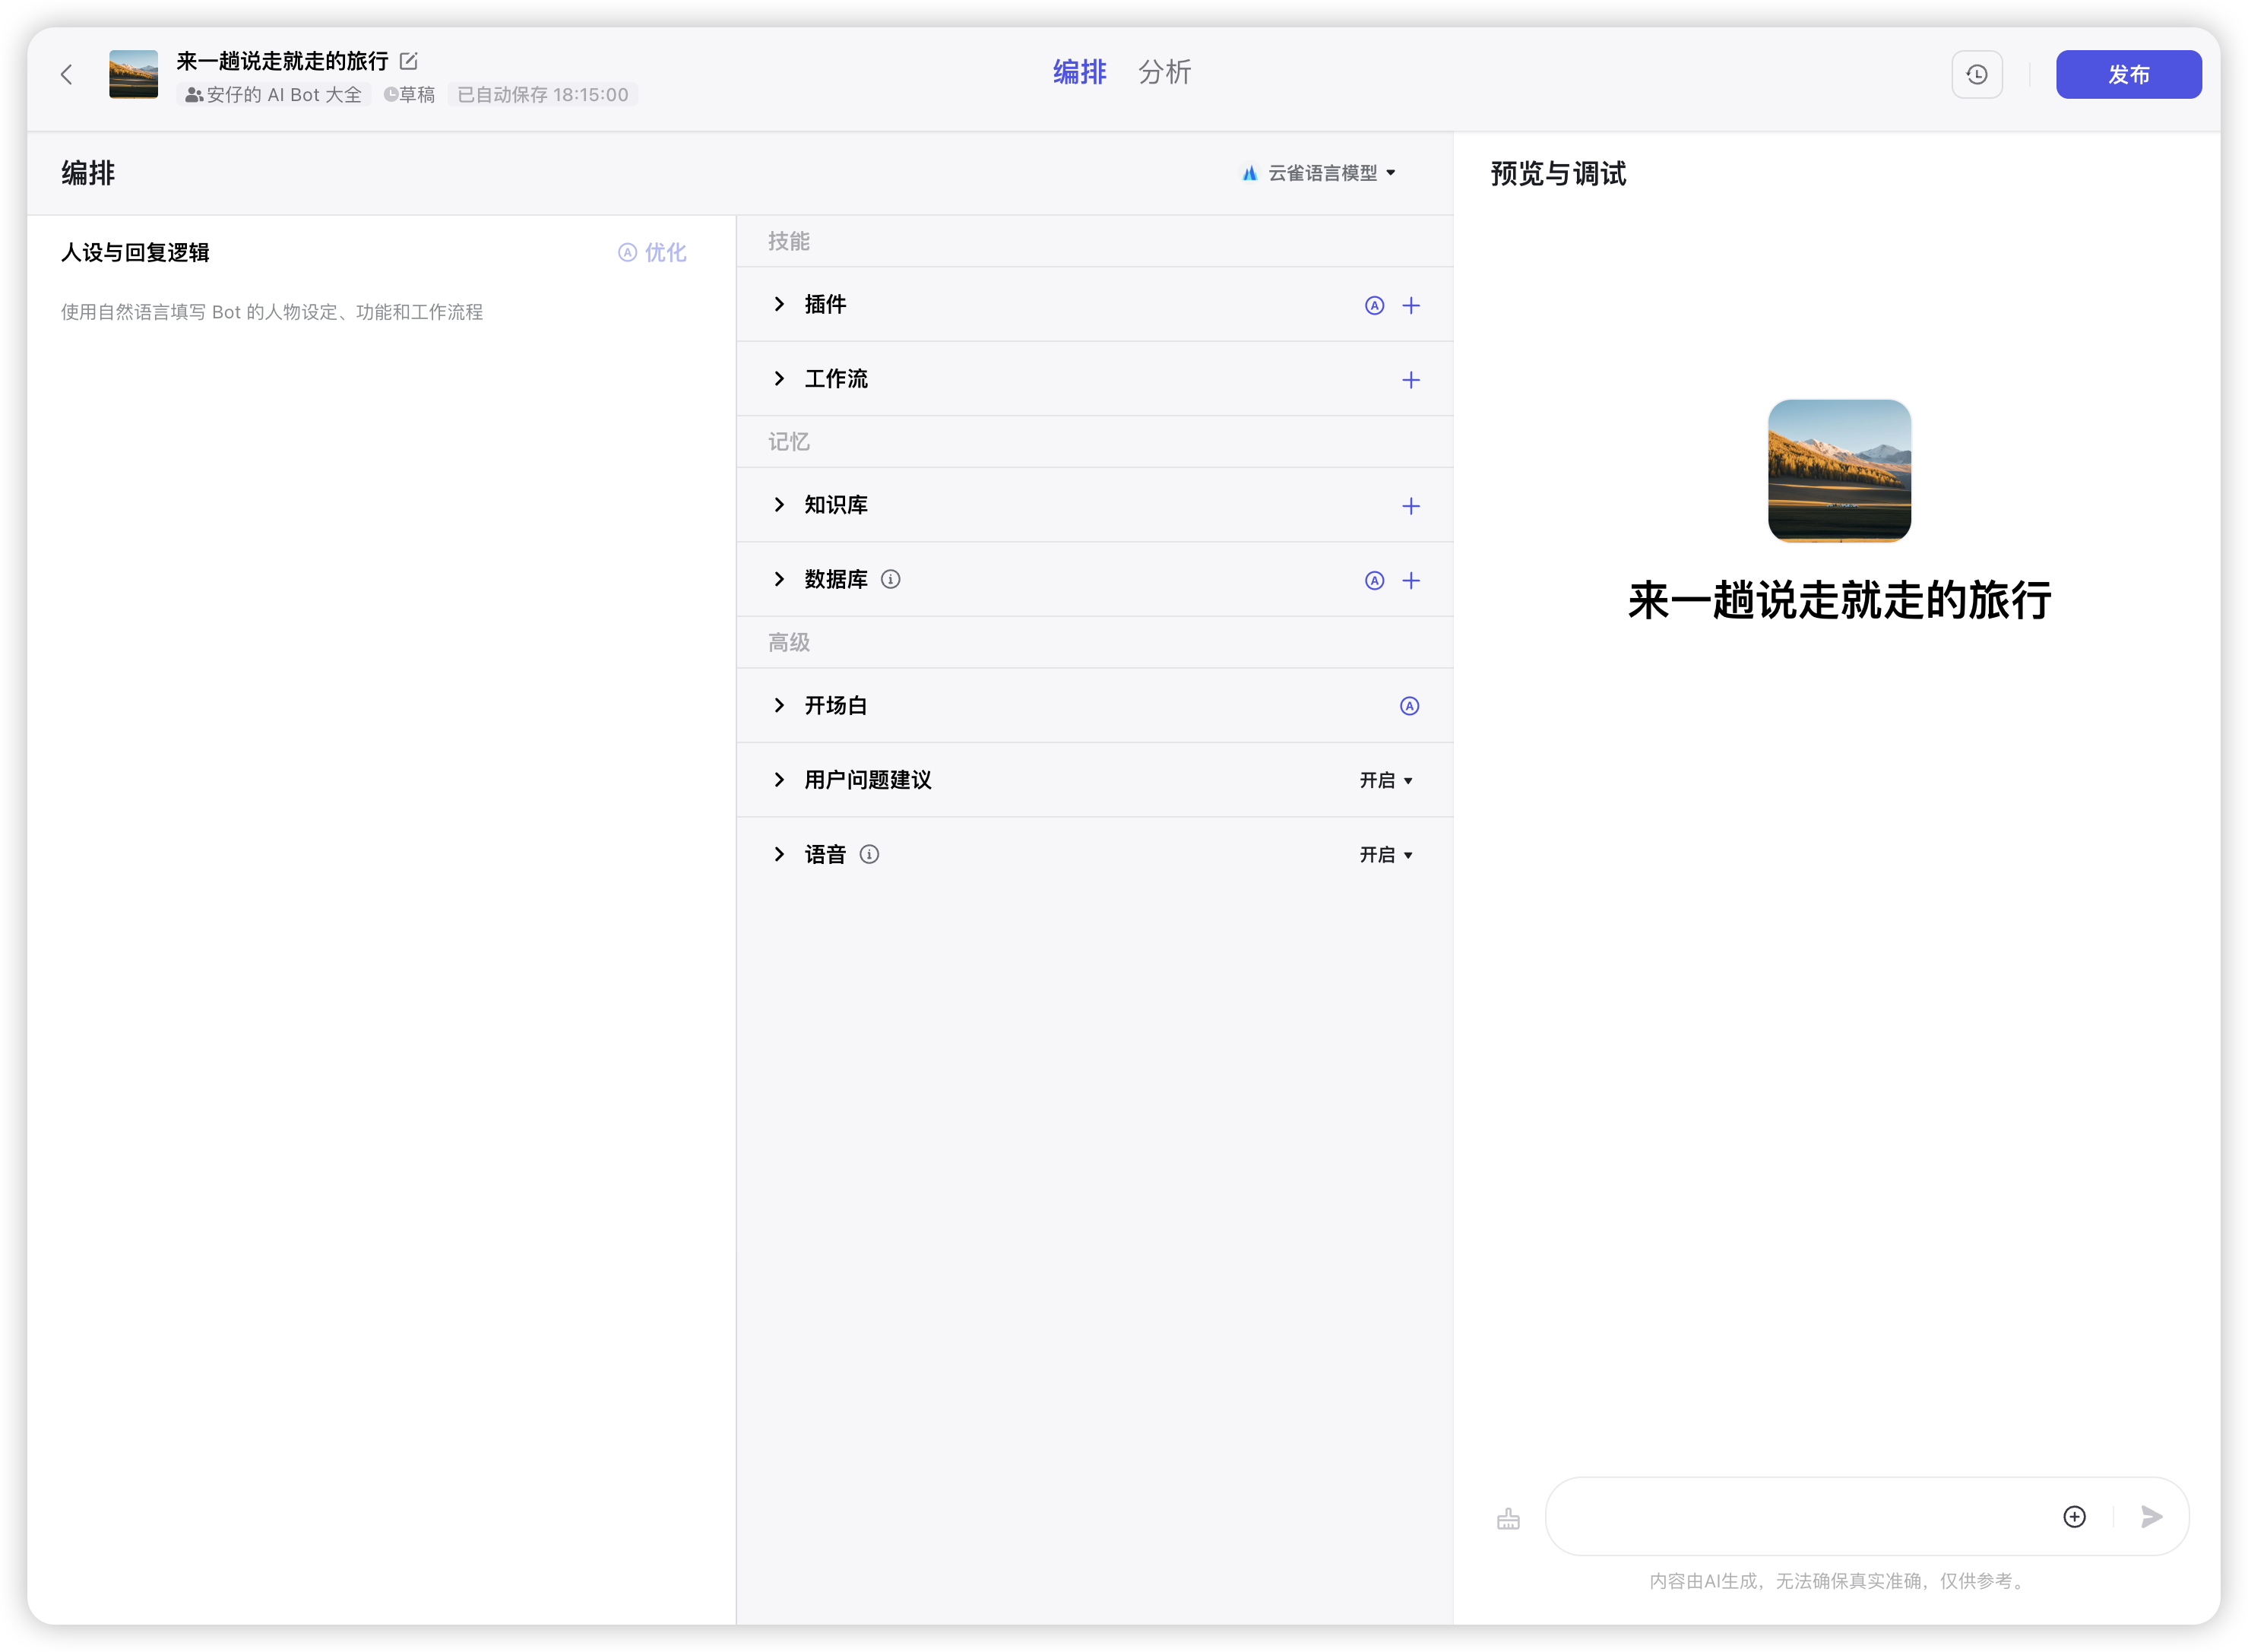Open the 用户问题建议 开启 dropdown
This screenshot has height=1652, width=2248.
pos(1386,780)
